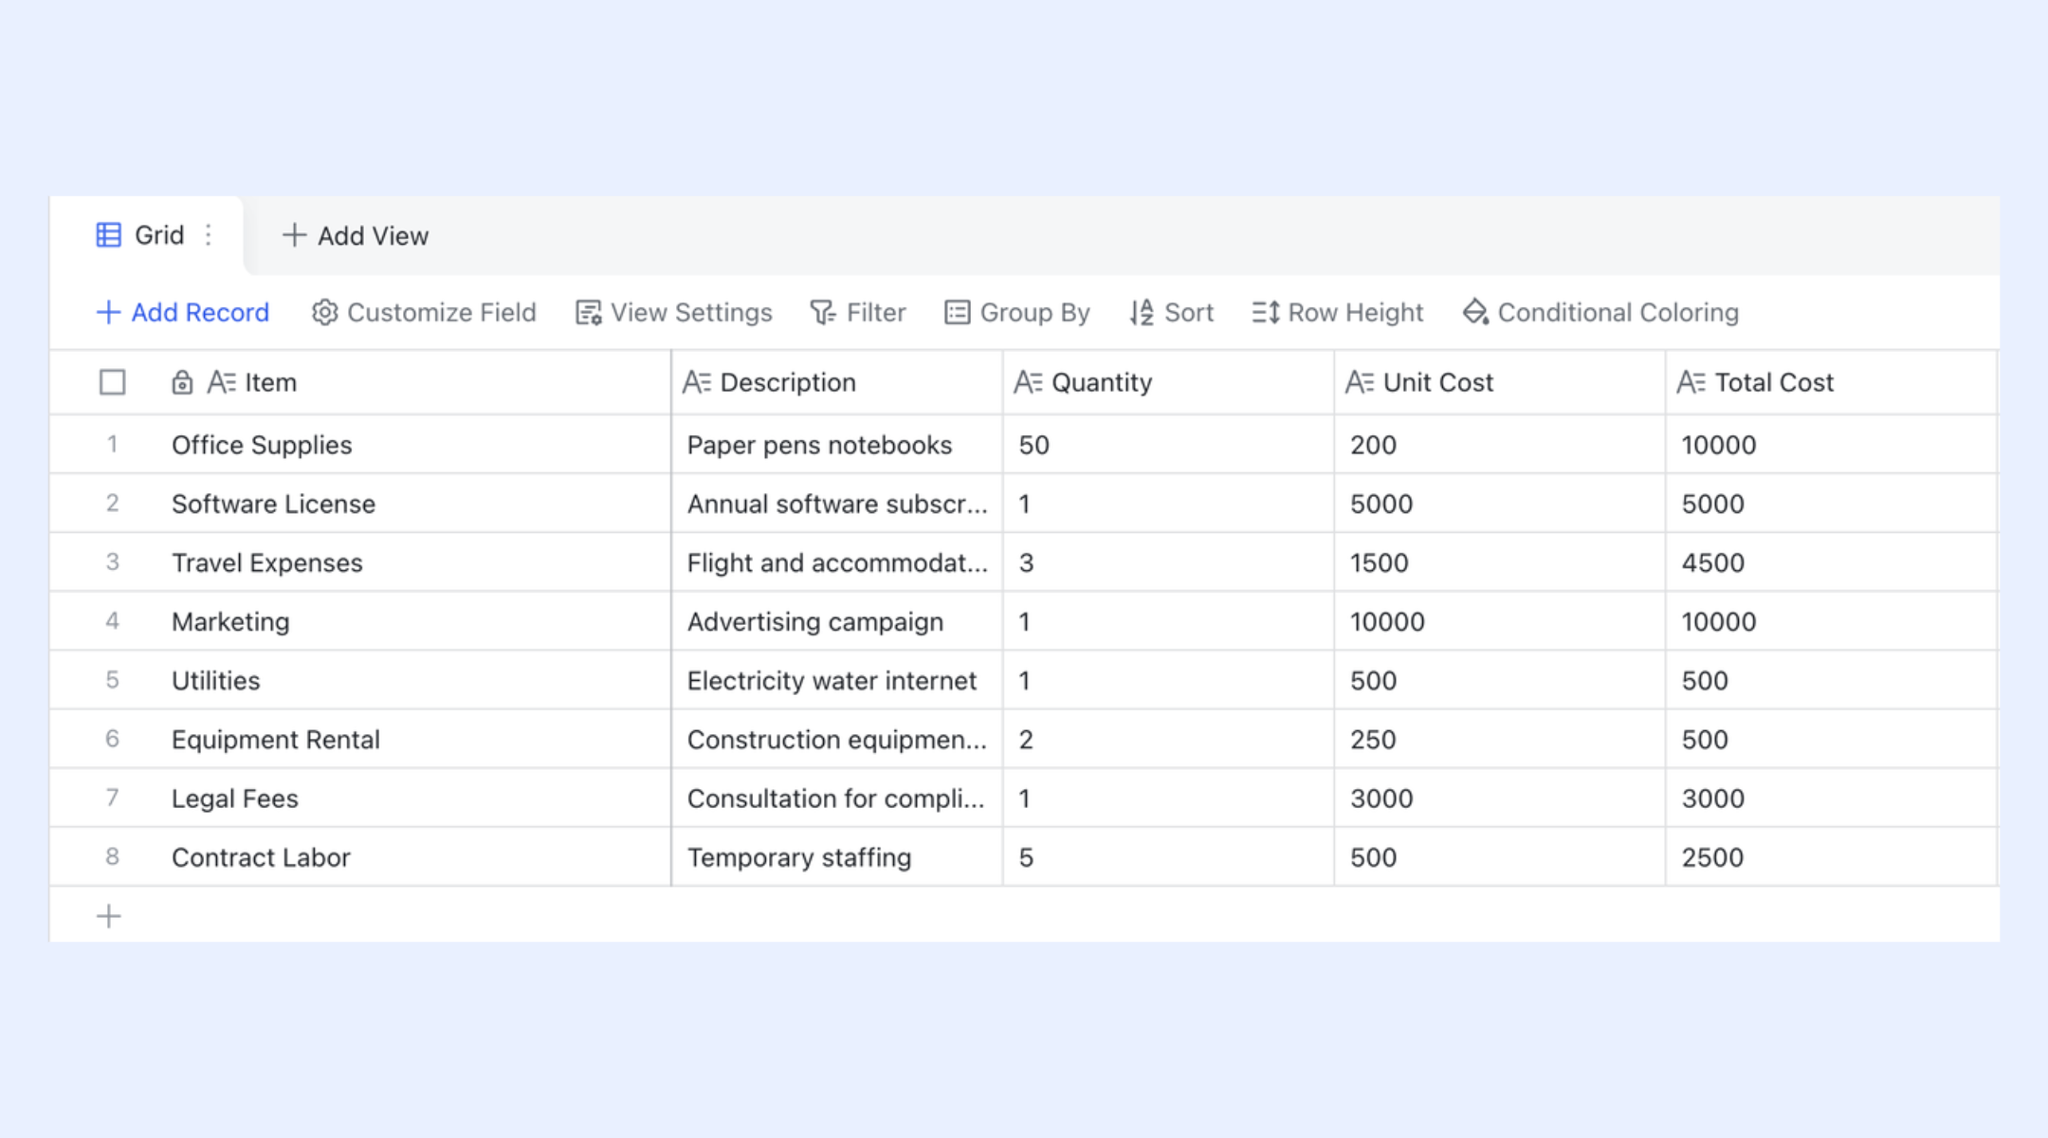Open the Add View tab

[356, 235]
